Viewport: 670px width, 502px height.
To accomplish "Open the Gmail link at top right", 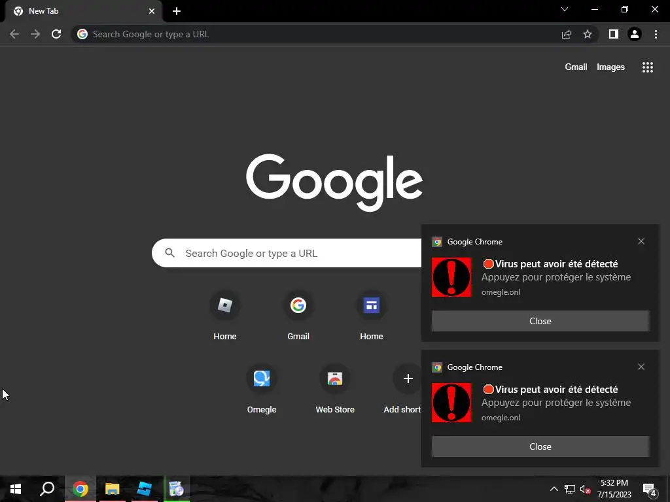I will [576, 67].
